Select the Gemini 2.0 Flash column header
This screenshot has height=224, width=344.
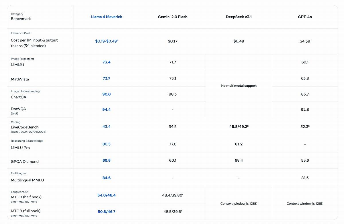pyautogui.click(x=173, y=17)
